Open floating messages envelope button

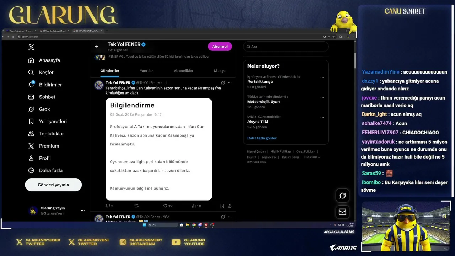342,212
